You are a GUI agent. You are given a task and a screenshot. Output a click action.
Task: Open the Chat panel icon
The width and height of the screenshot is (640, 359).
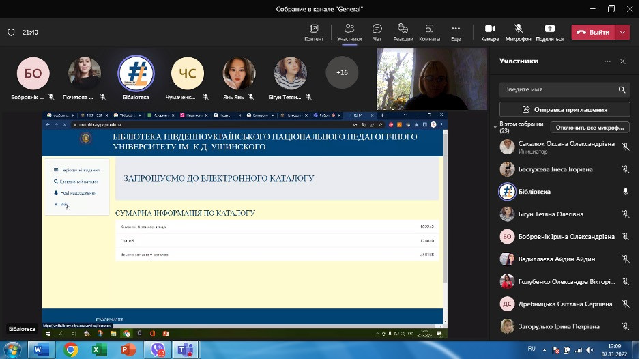(377, 29)
